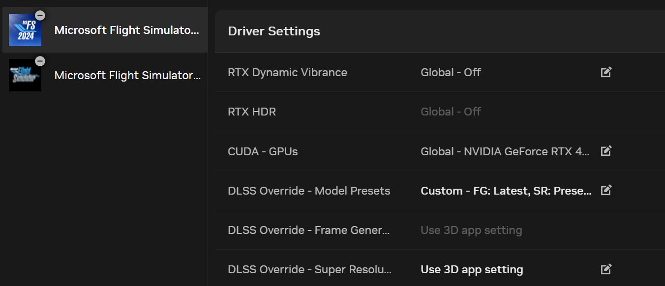Click the Driver Settings header
The height and width of the screenshot is (286, 665).
coord(274,31)
